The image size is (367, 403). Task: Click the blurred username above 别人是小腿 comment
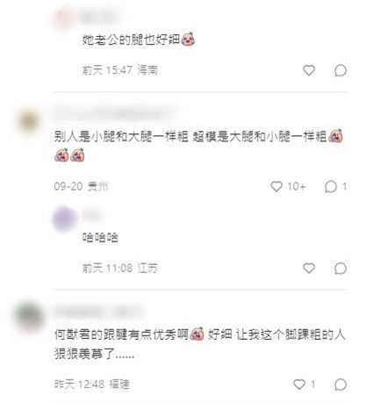(114, 112)
